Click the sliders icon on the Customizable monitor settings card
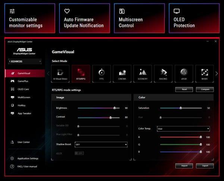224x181 pixels. point(12,11)
